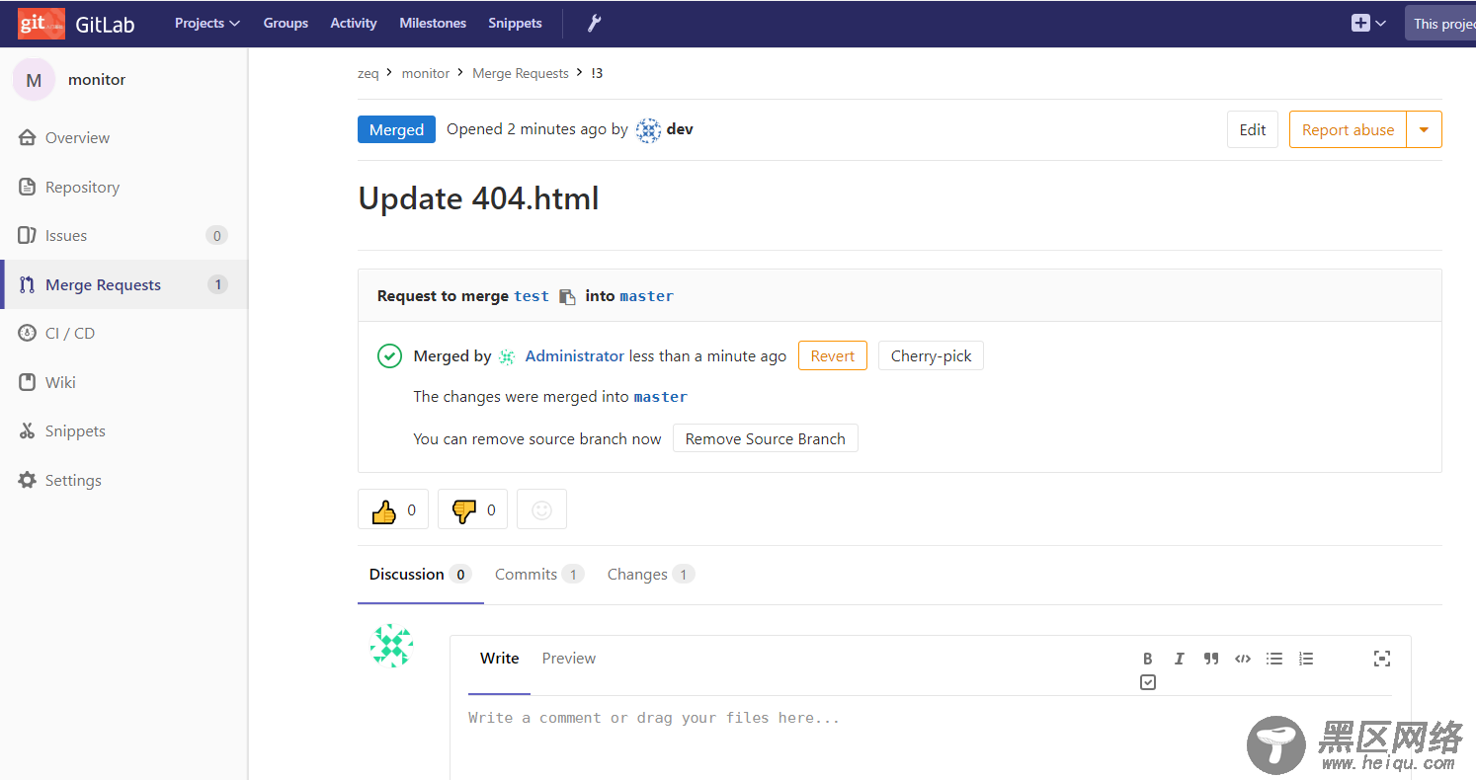Click dev user avatar icon
1476x780 pixels.
(648, 129)
